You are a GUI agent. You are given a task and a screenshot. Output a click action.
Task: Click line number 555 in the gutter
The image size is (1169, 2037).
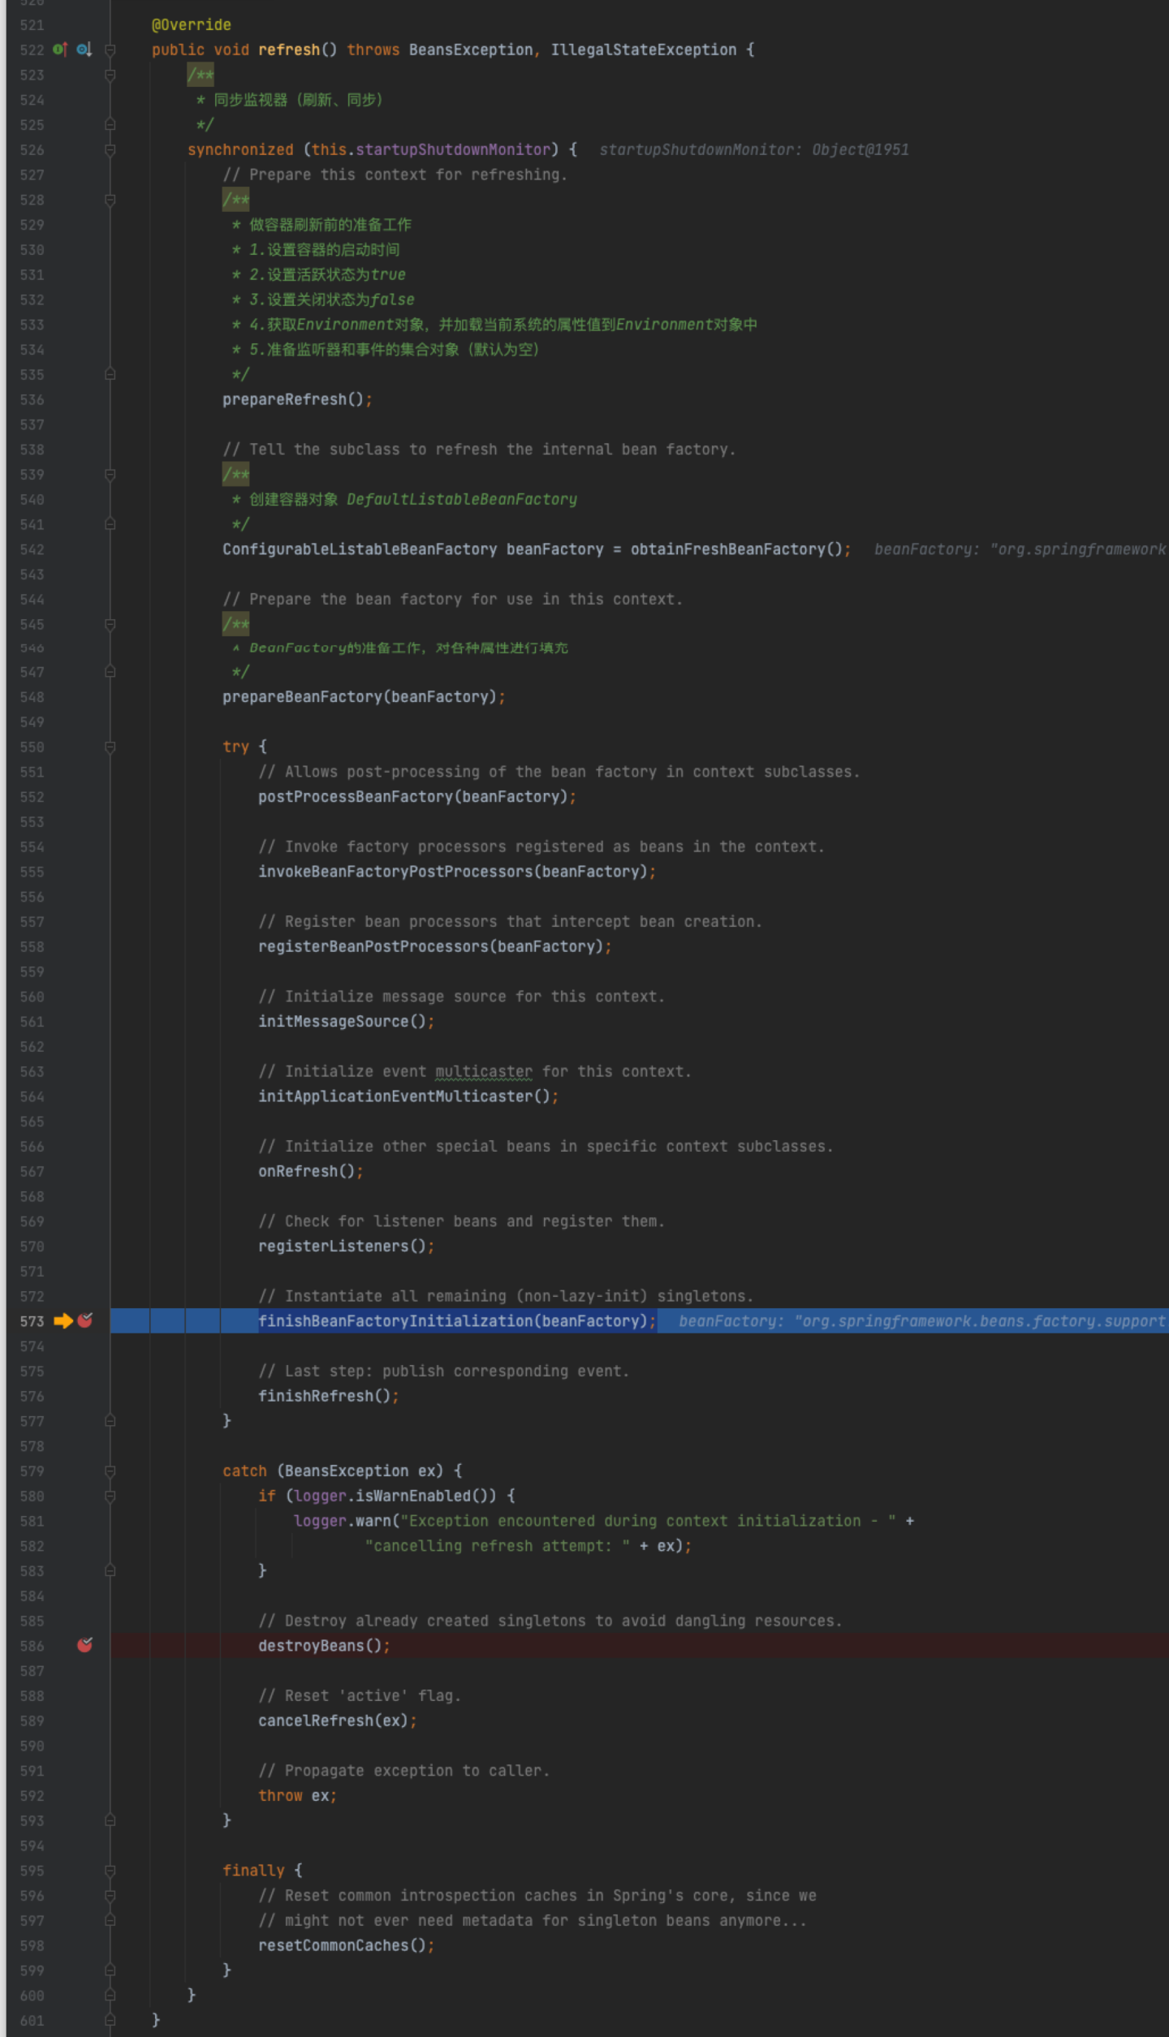(32, 872)
